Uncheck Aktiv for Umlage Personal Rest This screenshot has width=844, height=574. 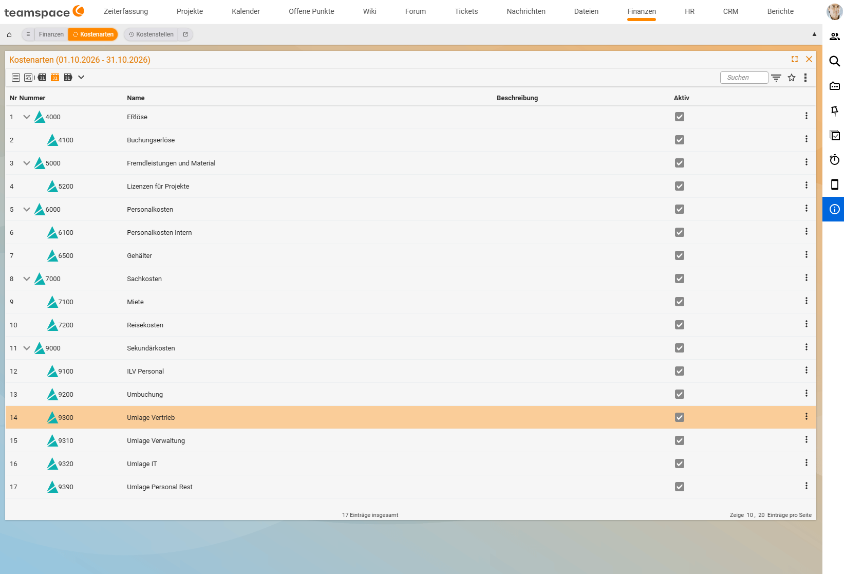(x=680, y=487)
